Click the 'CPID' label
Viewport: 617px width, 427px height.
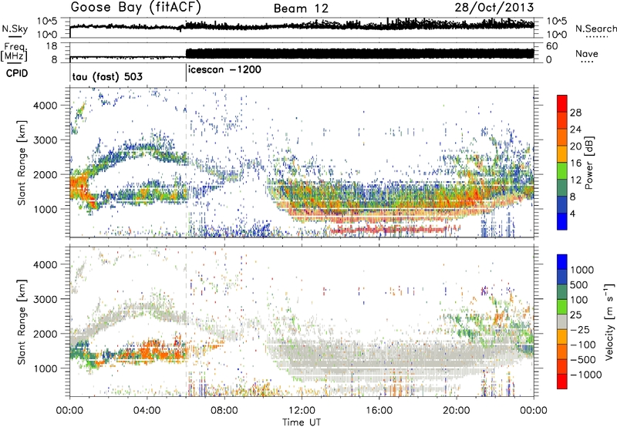click(x=17, y=73)
